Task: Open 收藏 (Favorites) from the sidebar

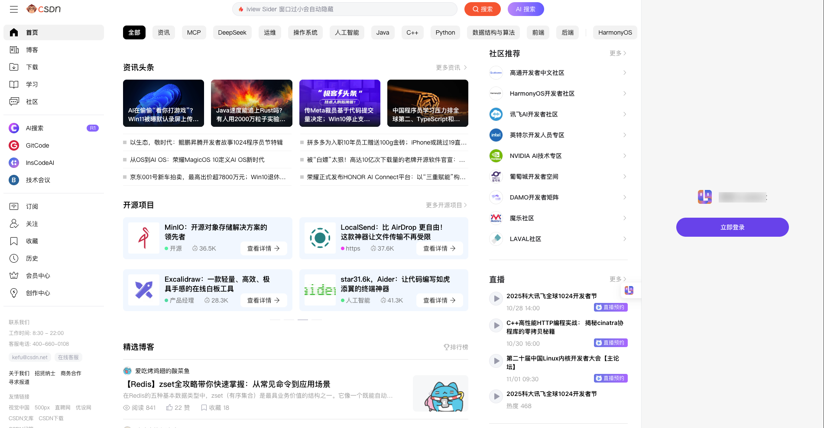Action: (13, 241)
